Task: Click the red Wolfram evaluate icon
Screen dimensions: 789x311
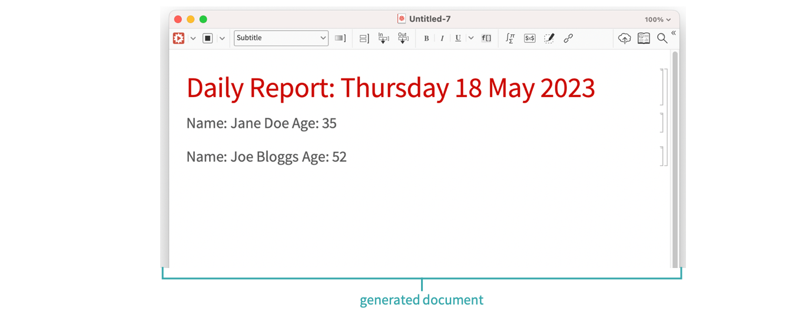Action: pyautogui.click(x=178, y=38)
